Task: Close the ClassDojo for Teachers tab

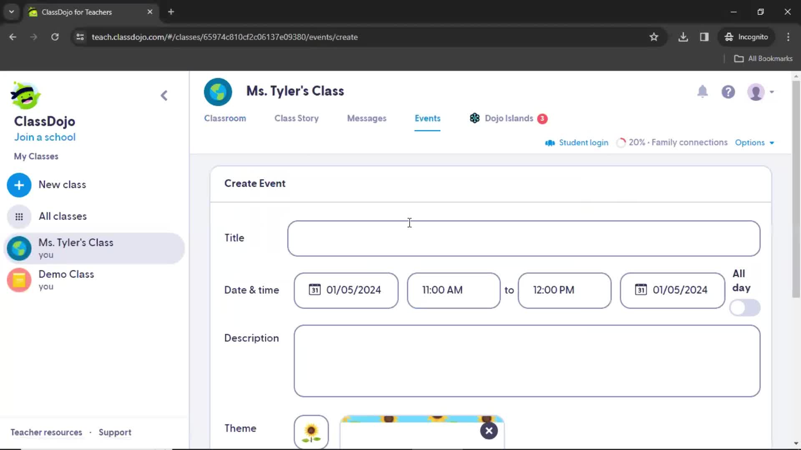Action: pos(150,12)
